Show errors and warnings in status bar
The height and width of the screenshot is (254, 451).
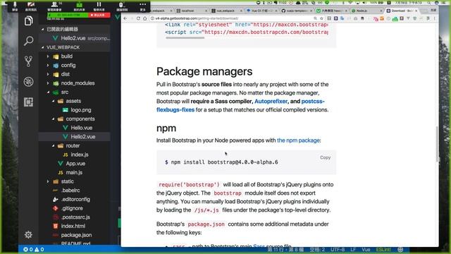click(34, 249)
